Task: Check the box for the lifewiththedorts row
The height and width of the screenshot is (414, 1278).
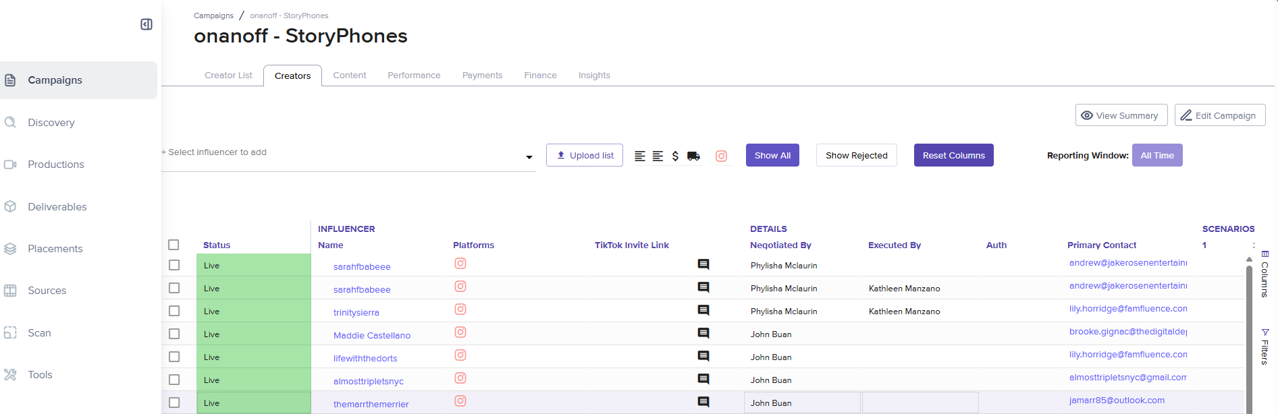Action: 174,357
